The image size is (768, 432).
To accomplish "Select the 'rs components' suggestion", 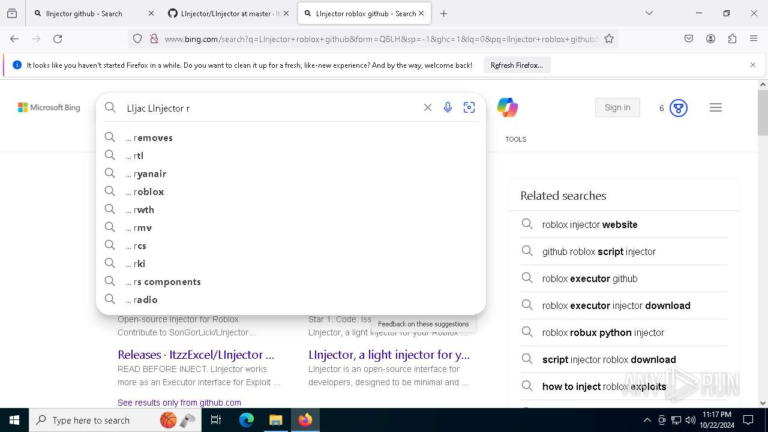I will [x=291, y=281].
